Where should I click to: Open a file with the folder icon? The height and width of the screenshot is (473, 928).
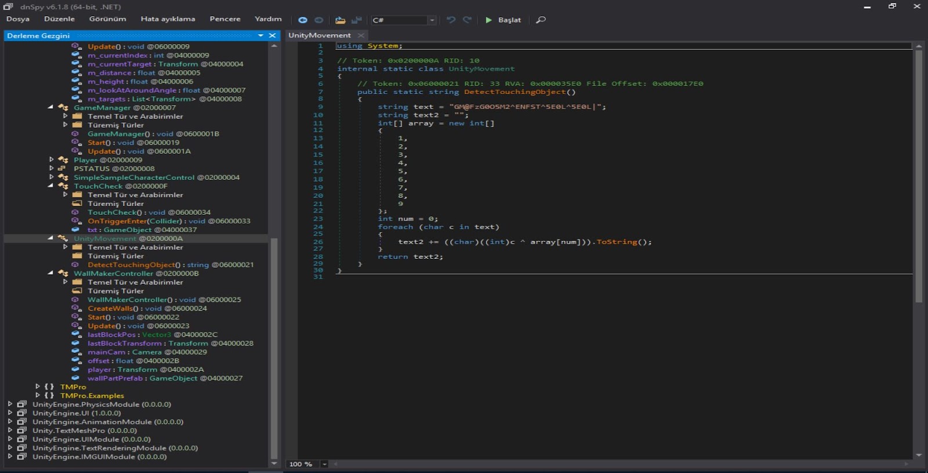(340, 20)
